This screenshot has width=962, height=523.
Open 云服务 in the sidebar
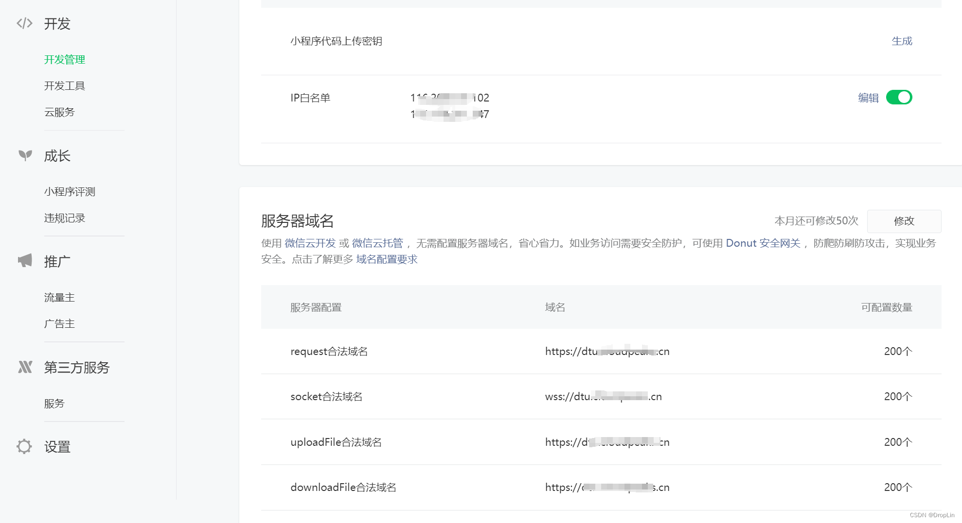59,112
